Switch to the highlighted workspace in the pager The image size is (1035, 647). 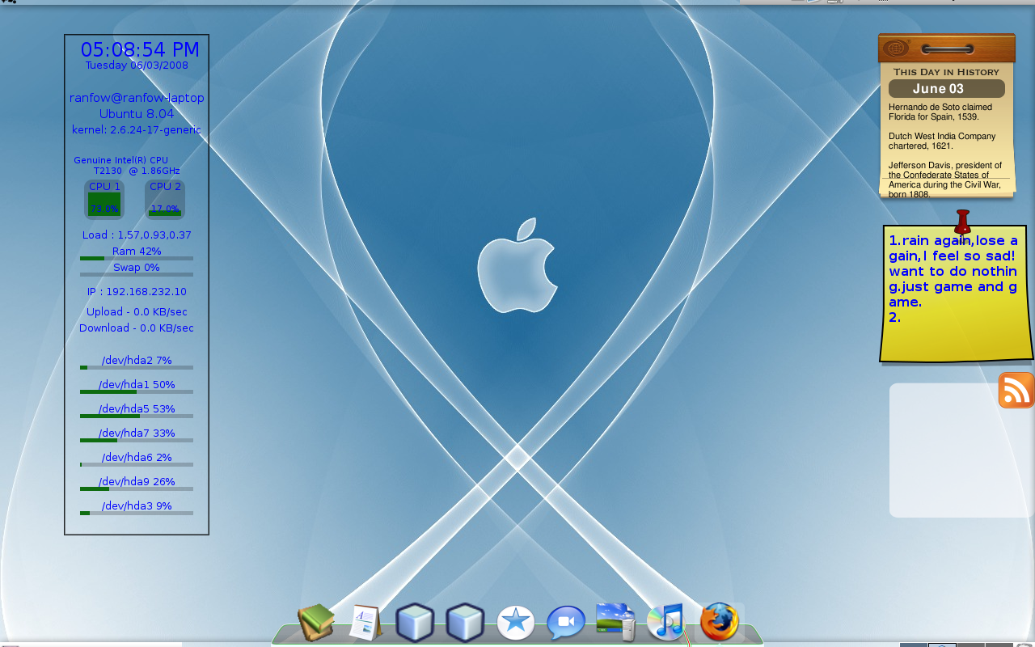[942, 645]
